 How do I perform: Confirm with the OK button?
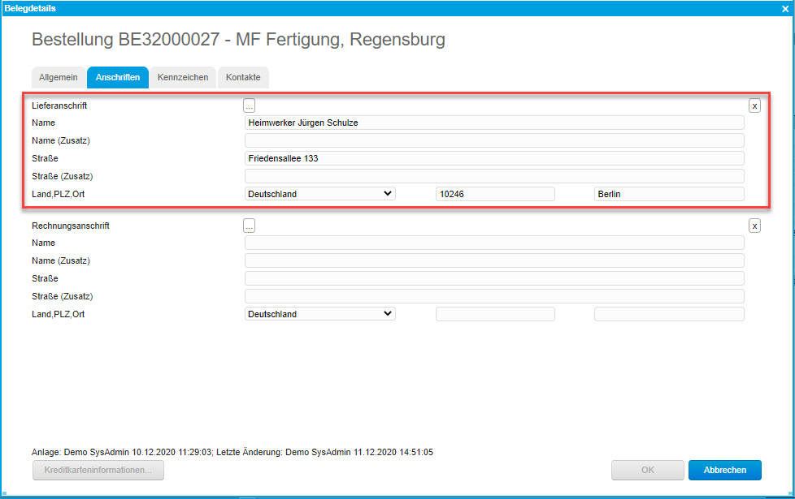646,470
